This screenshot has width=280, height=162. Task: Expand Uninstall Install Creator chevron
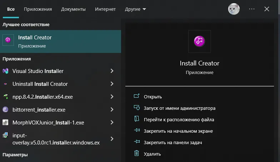click(112, 84)
